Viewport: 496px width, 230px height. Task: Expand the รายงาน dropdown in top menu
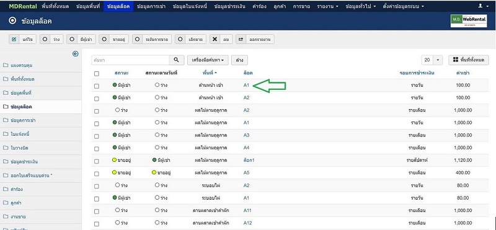pyautogui.click(x=328, y=6)
